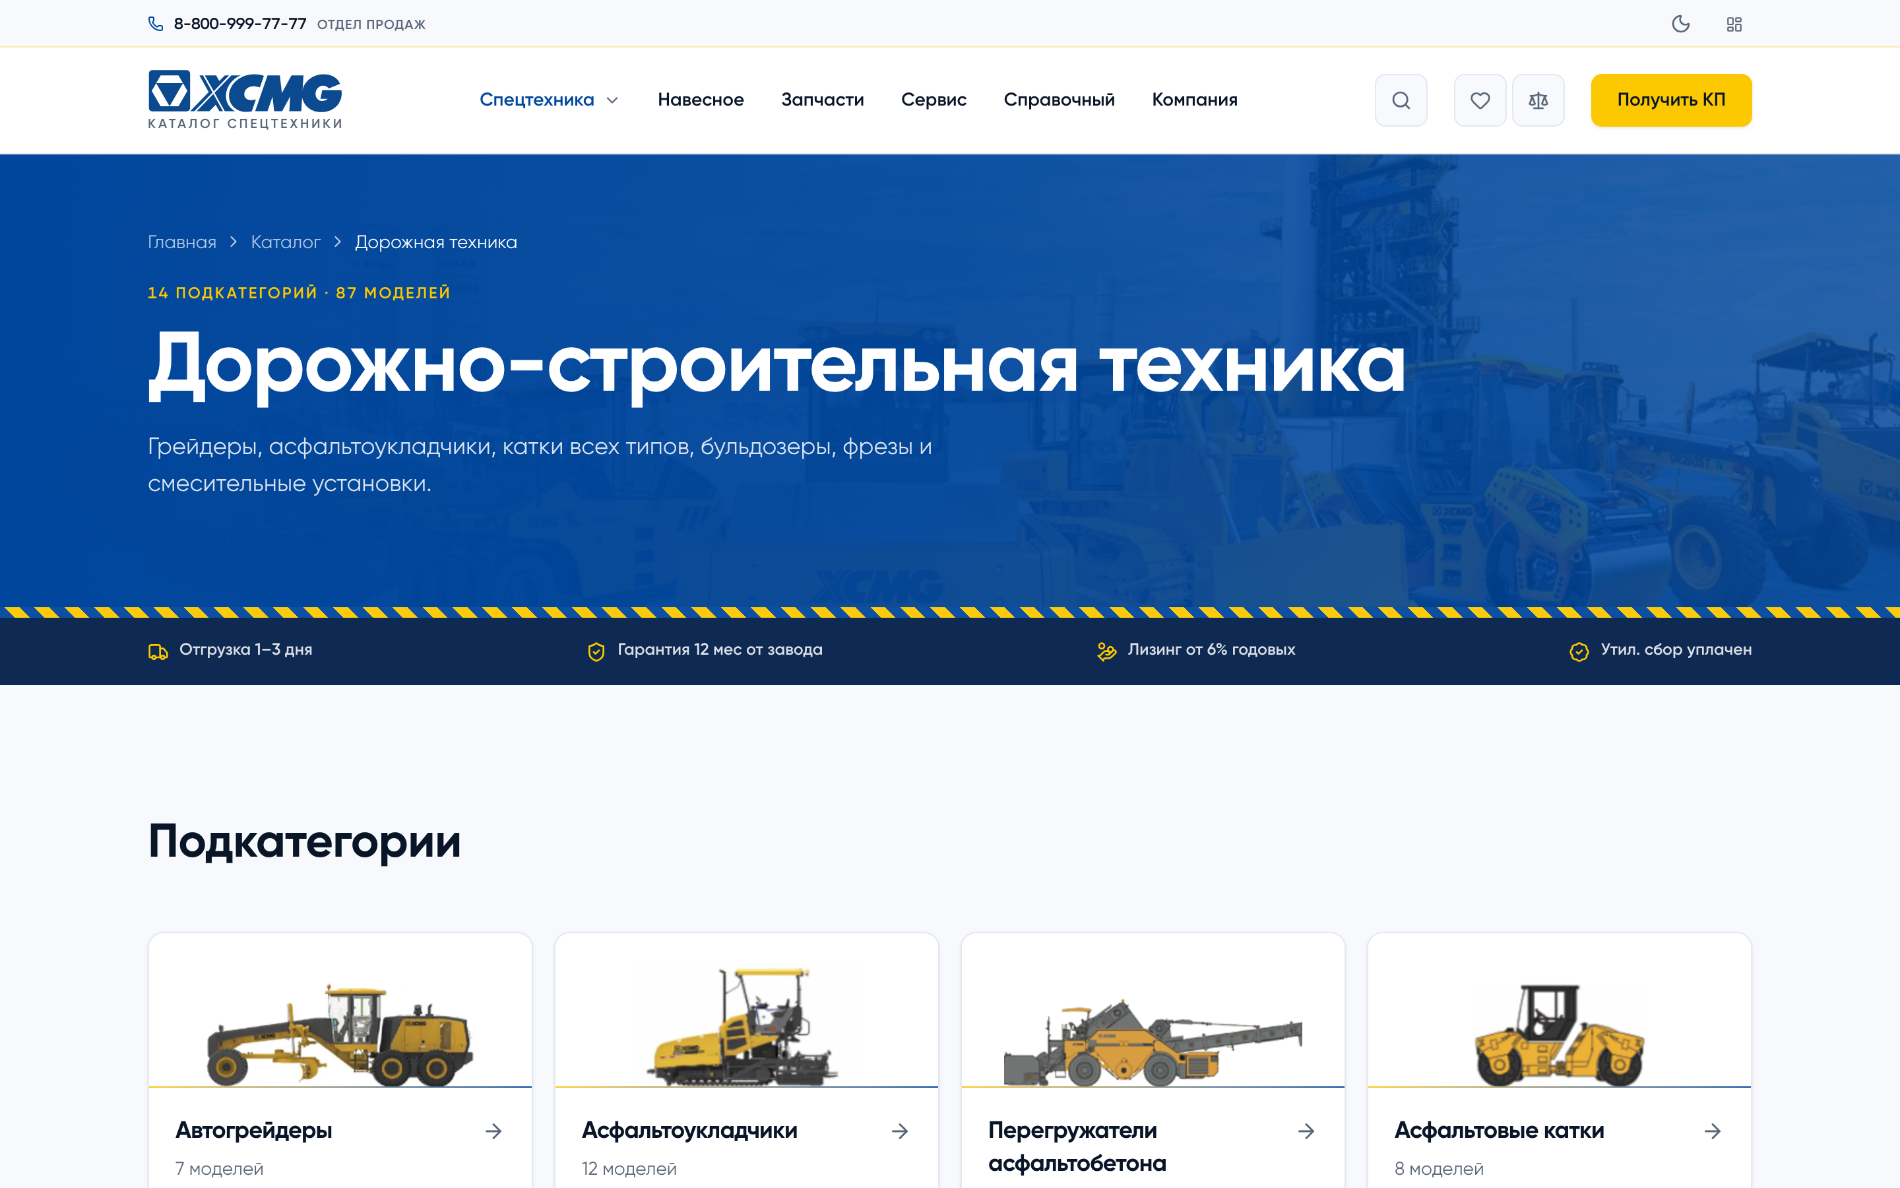
Task: Click the 8 моделей count text
Action: coord(1439,1169)
